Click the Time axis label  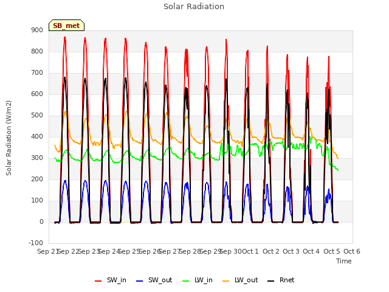point(344,261)
